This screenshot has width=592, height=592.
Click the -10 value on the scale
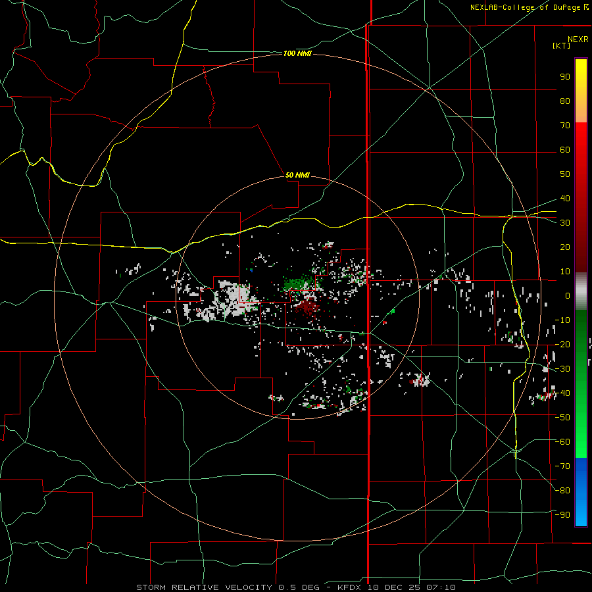[x=562, y=320]
